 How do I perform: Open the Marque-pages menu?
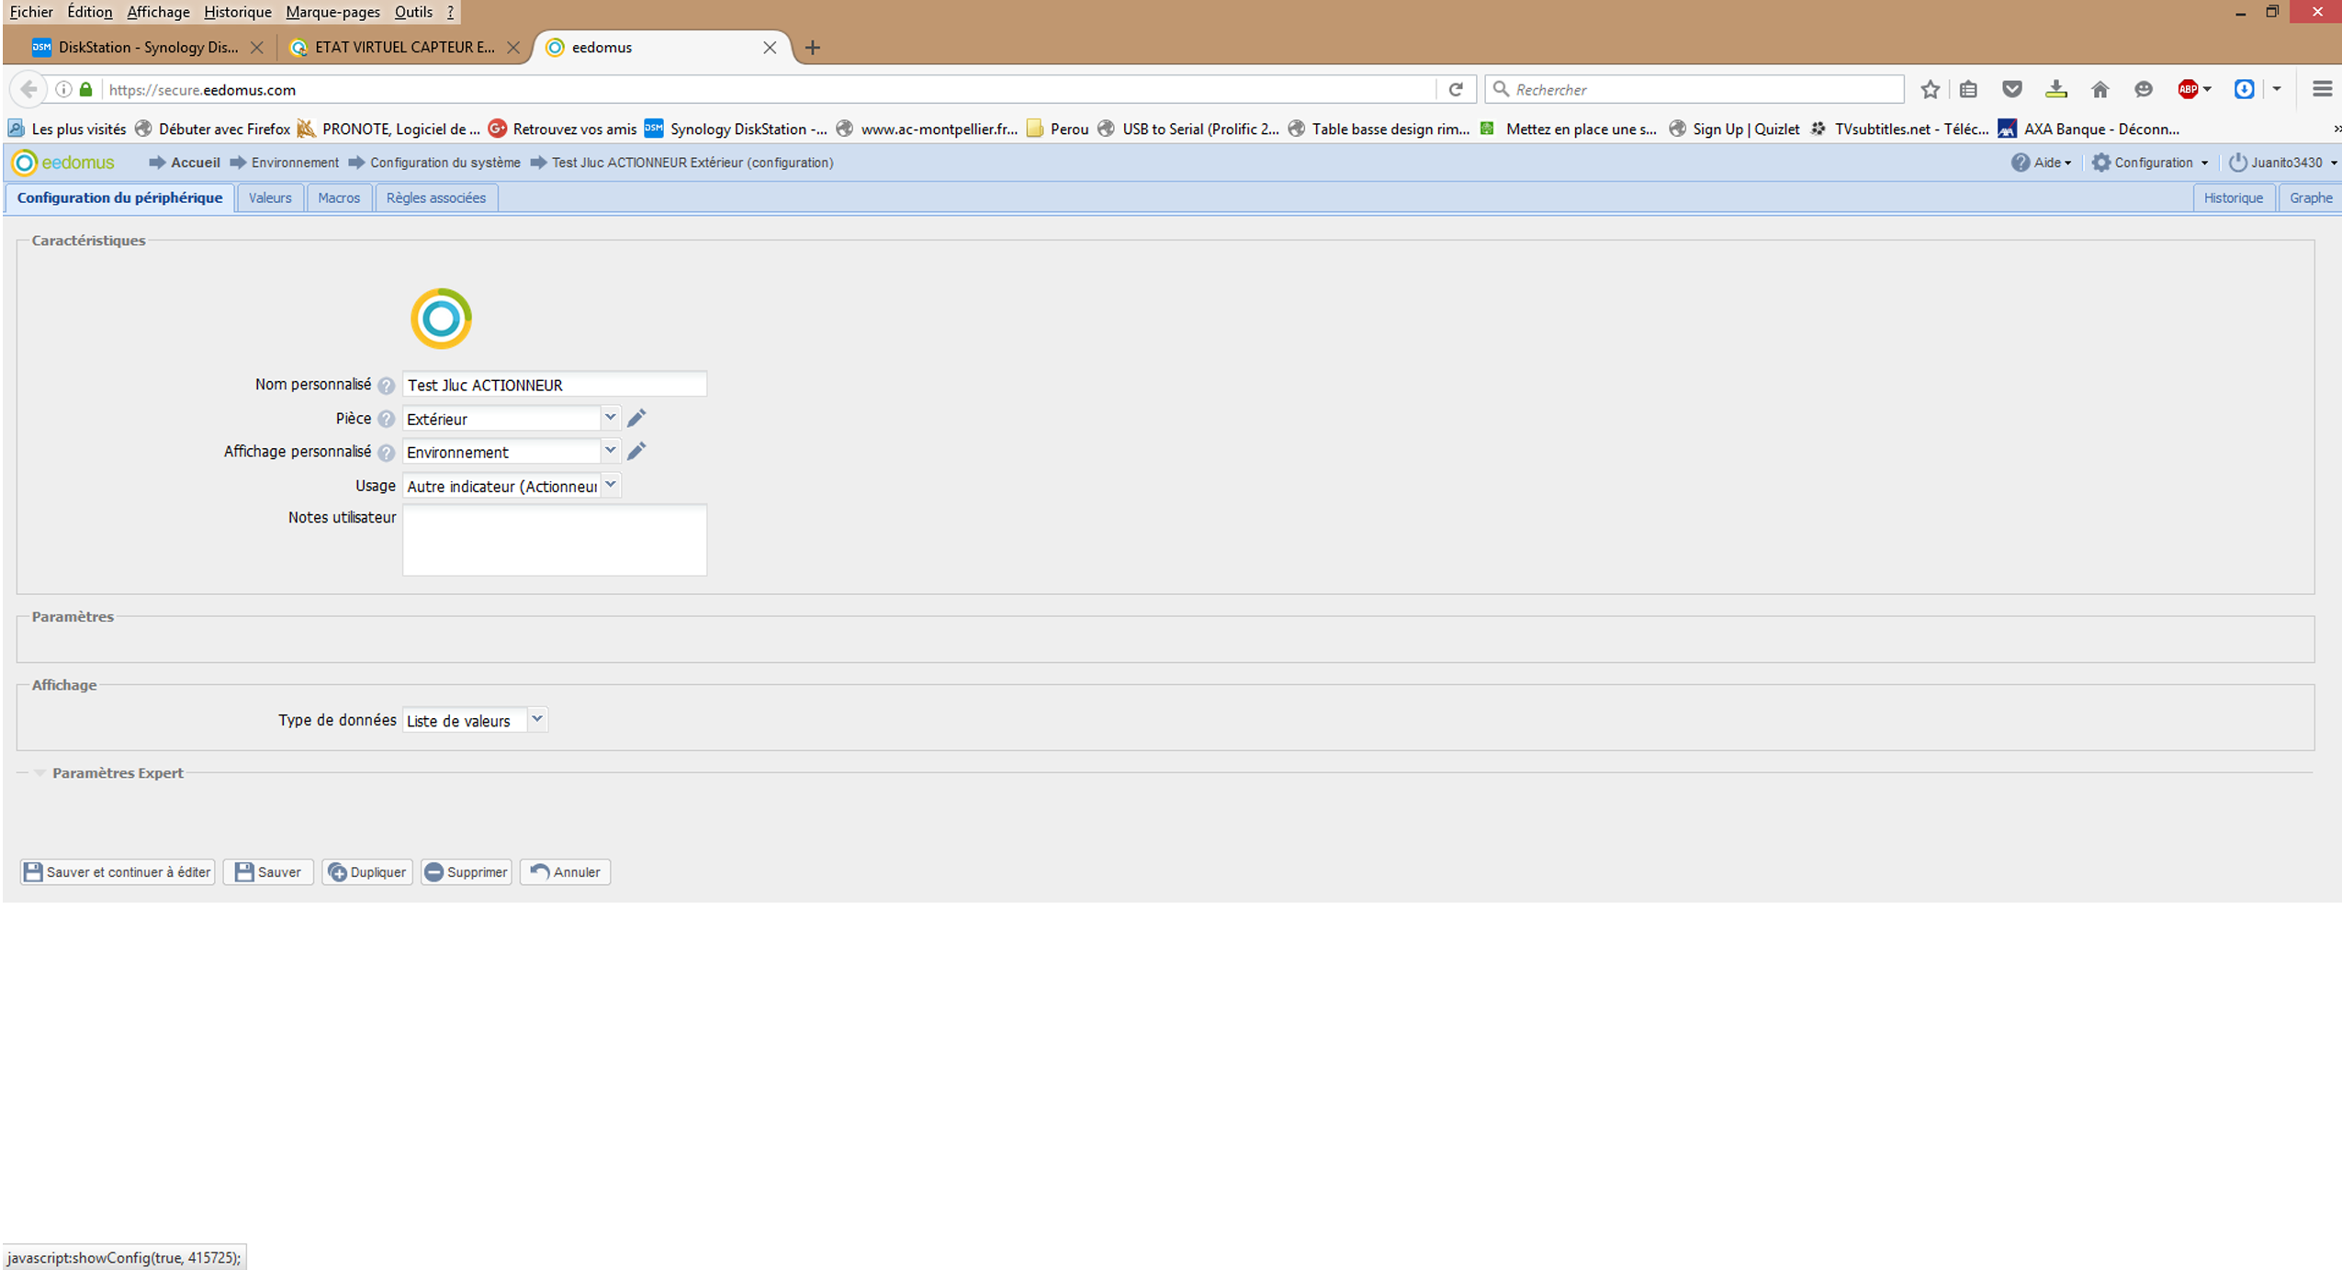click(x=332, y=12)
